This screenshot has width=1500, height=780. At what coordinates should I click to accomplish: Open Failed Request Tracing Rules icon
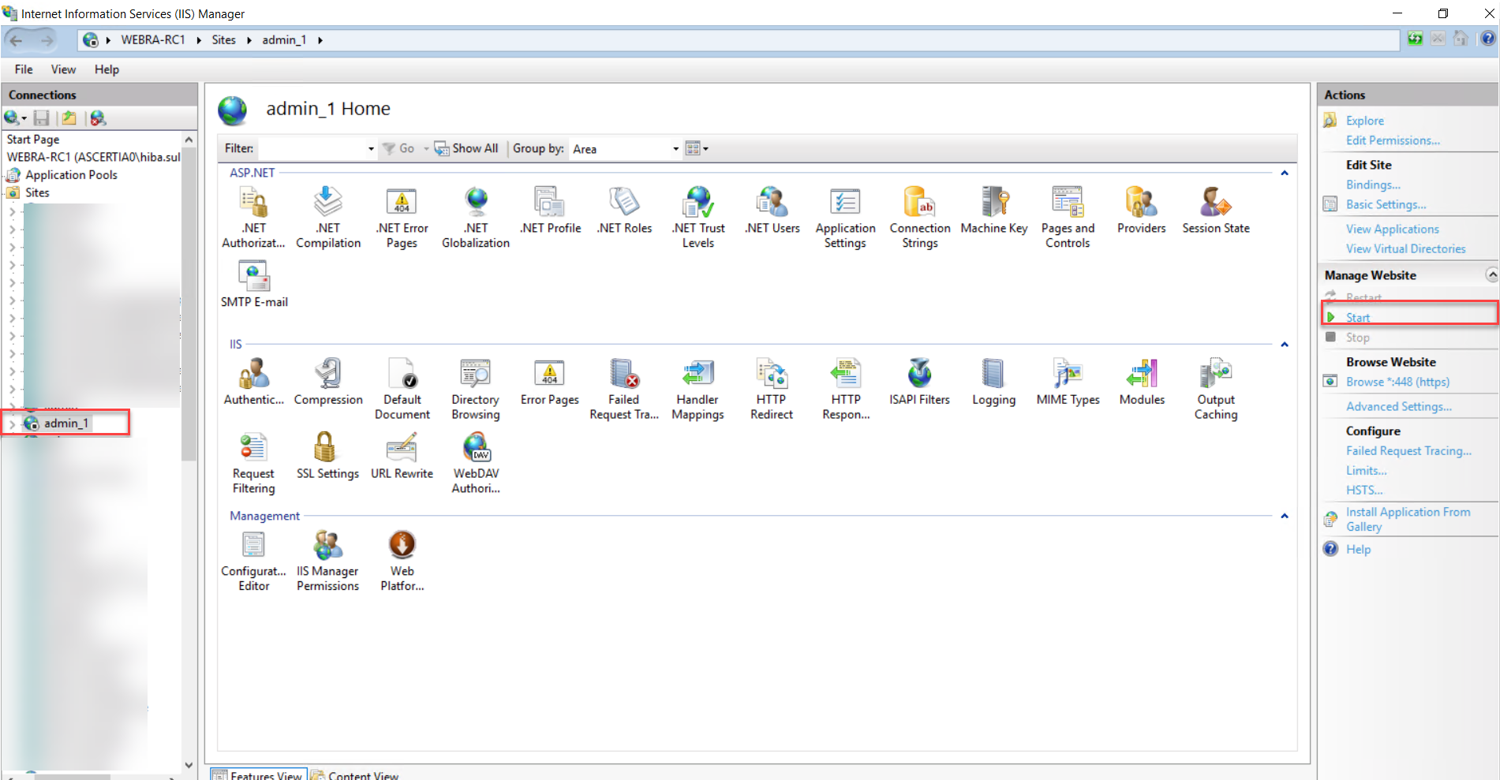624,374
